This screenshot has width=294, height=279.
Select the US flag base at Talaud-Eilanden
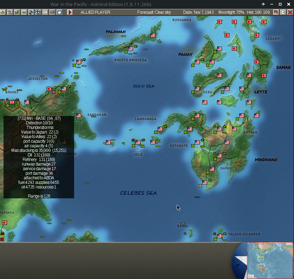pyautogui.click(x=220, y=236)
